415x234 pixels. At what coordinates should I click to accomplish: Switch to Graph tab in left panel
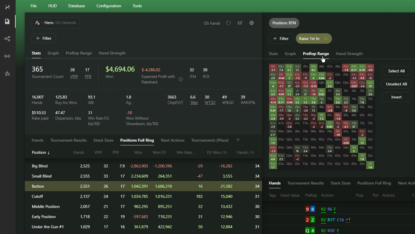pyautogui.click(x=53, y=53)
